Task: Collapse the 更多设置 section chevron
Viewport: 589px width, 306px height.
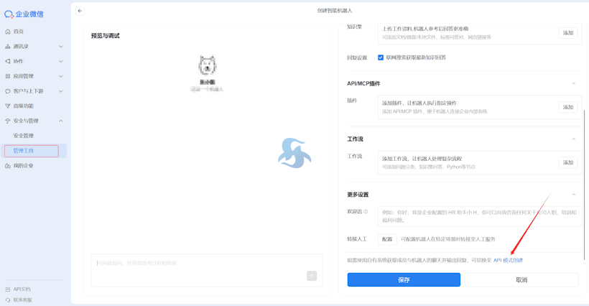Action: [574, 195]
